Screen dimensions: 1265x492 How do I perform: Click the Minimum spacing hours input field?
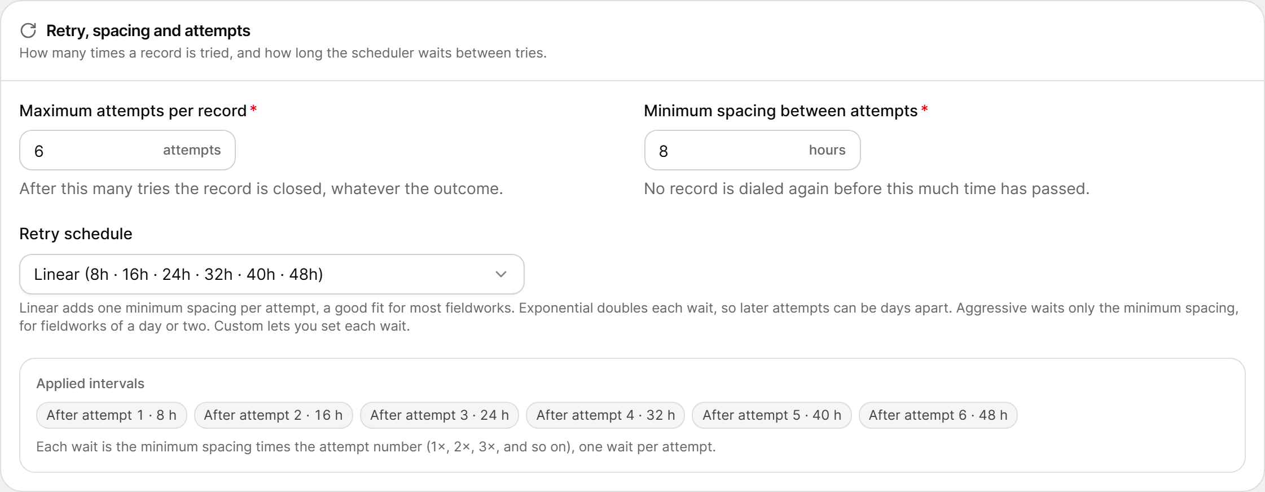pos(752,150)
